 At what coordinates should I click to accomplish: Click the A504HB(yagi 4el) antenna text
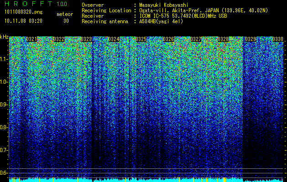click(x=161, y=21)
